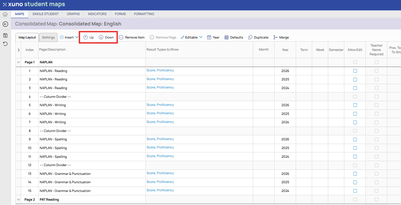Open Score, Proficiency link for Writing 2026

tap(160, 105)
